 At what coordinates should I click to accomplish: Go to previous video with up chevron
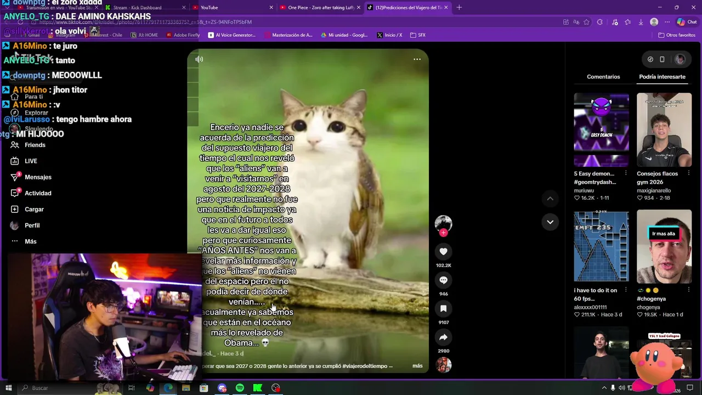pyautogui.click(x=550, y=198)
